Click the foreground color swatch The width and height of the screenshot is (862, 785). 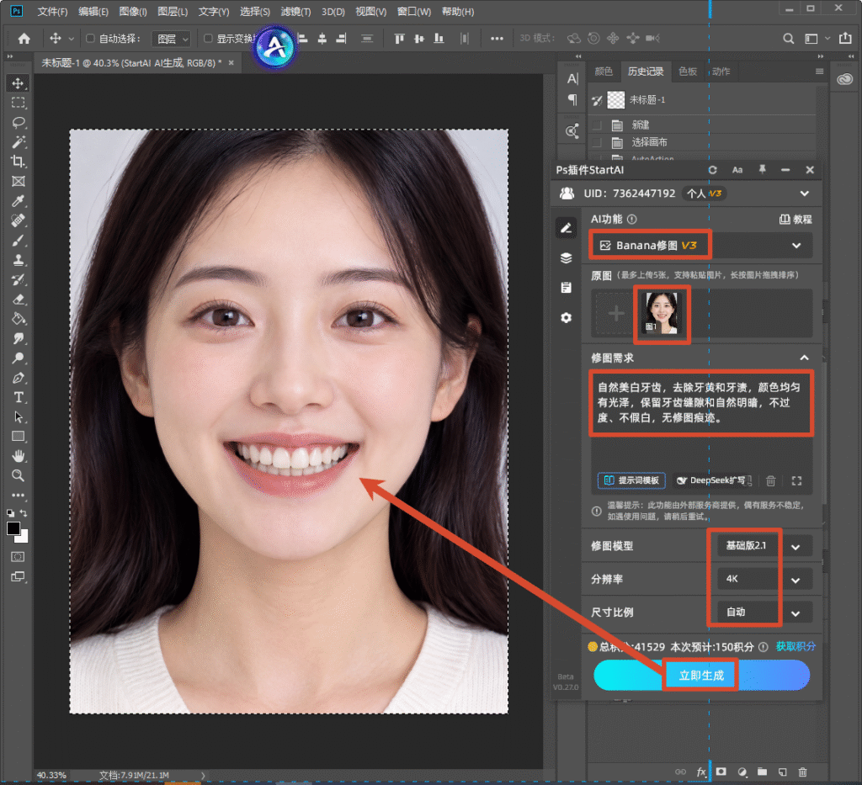click(x=13, y=528)
